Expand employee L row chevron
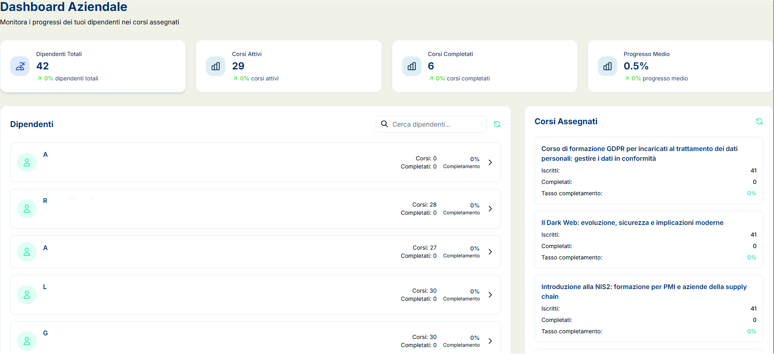The image size is (774, 354). 490,295
